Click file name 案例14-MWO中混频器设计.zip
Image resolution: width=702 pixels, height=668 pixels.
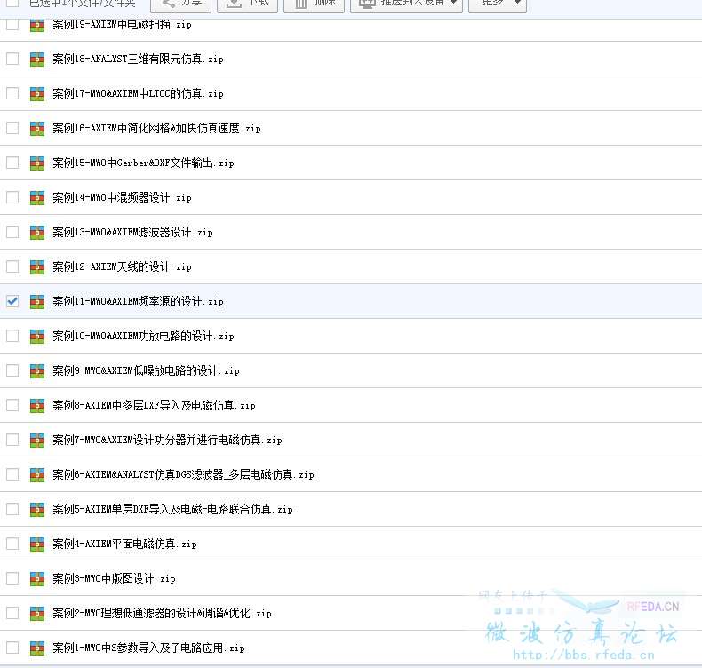click(x=122, y=197)
